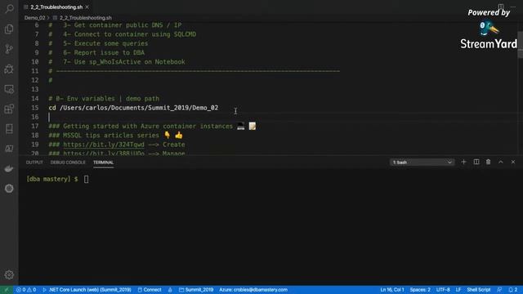The height and width of the screenshot is (294, 523).
Task: Open the Extensions view
Action: (x=9, y=109)
